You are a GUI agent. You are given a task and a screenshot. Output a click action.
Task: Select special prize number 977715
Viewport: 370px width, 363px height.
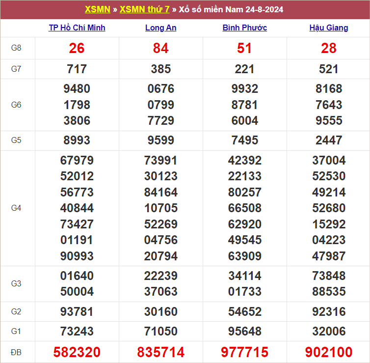(245, 352)
